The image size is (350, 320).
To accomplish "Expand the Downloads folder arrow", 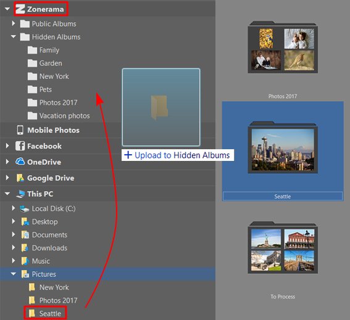I will pos(14,247).
